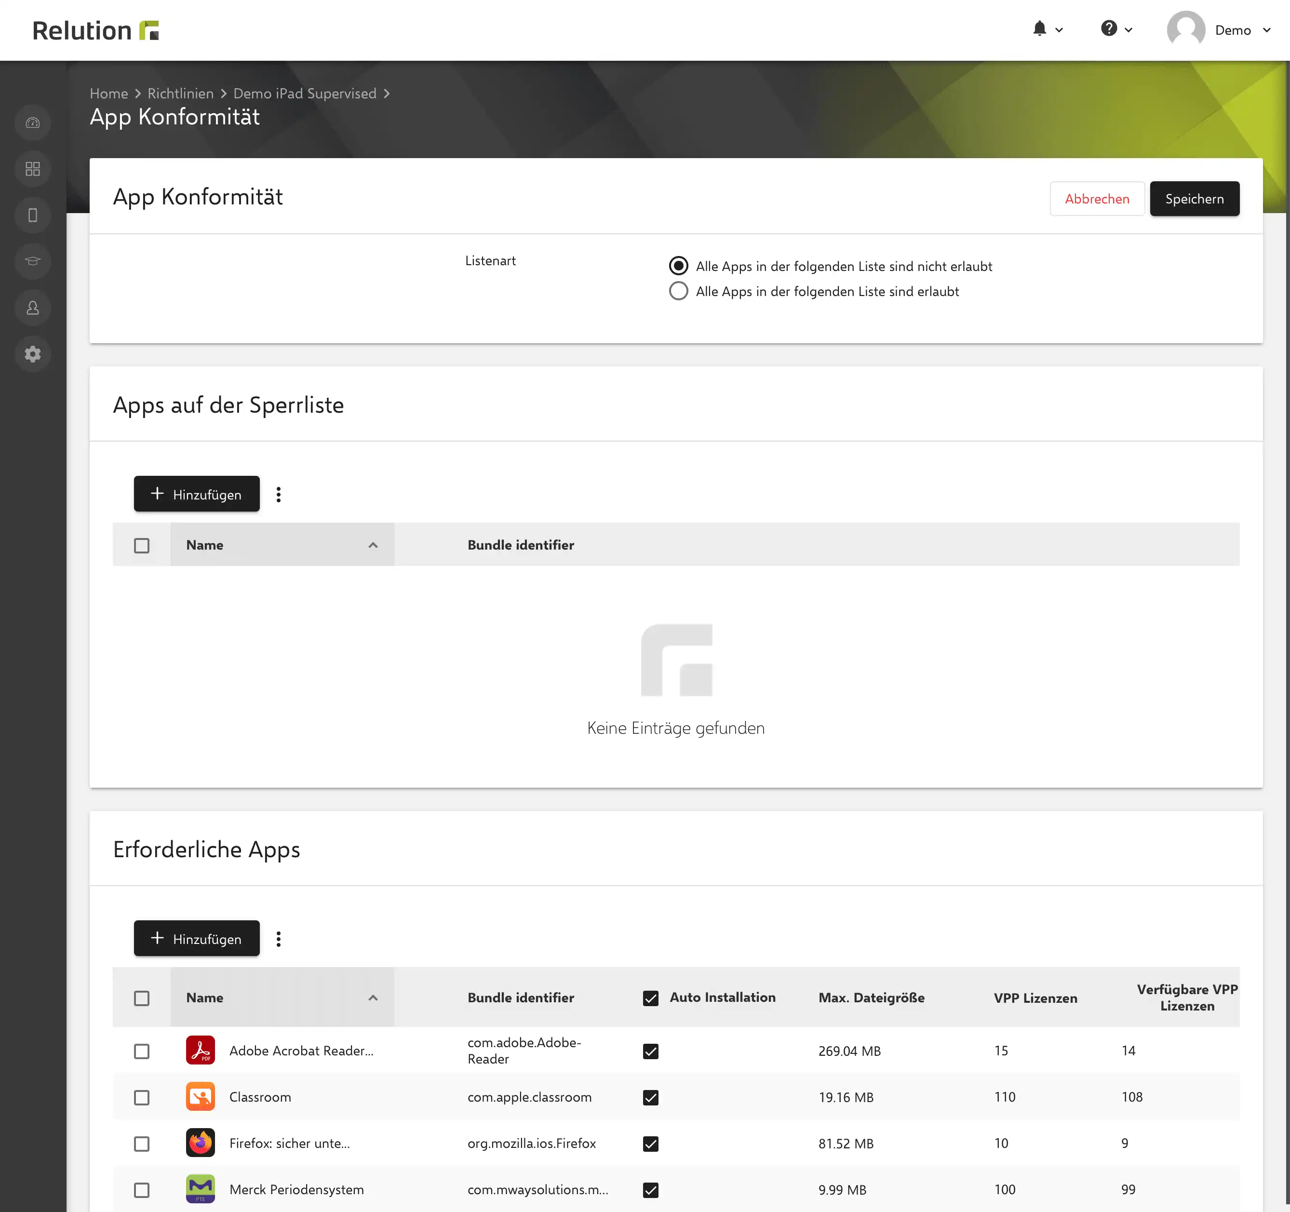Viewport: 1290px width, 1212px height.
Task: Click the Firefox app icon
Action: [201, 1143]
